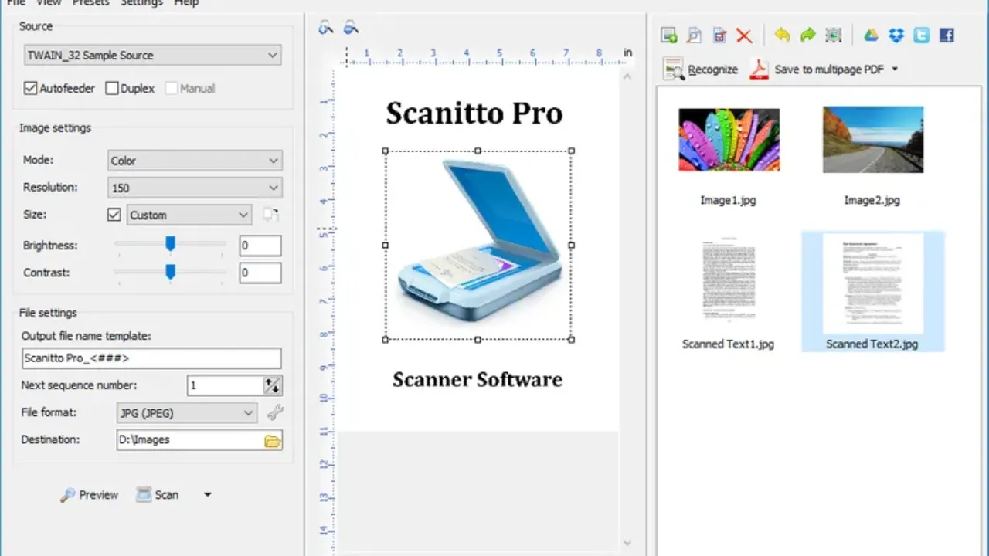Browse destination folder icon
Image resolution: width=989 pixels, height=556 pixels.
(272, 441)
